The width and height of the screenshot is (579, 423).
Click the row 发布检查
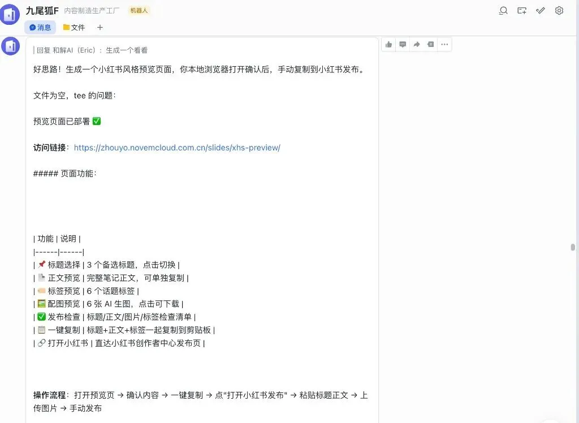click(114, 317)
